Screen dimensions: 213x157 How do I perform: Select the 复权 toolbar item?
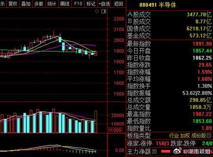[x=13, y=4]
